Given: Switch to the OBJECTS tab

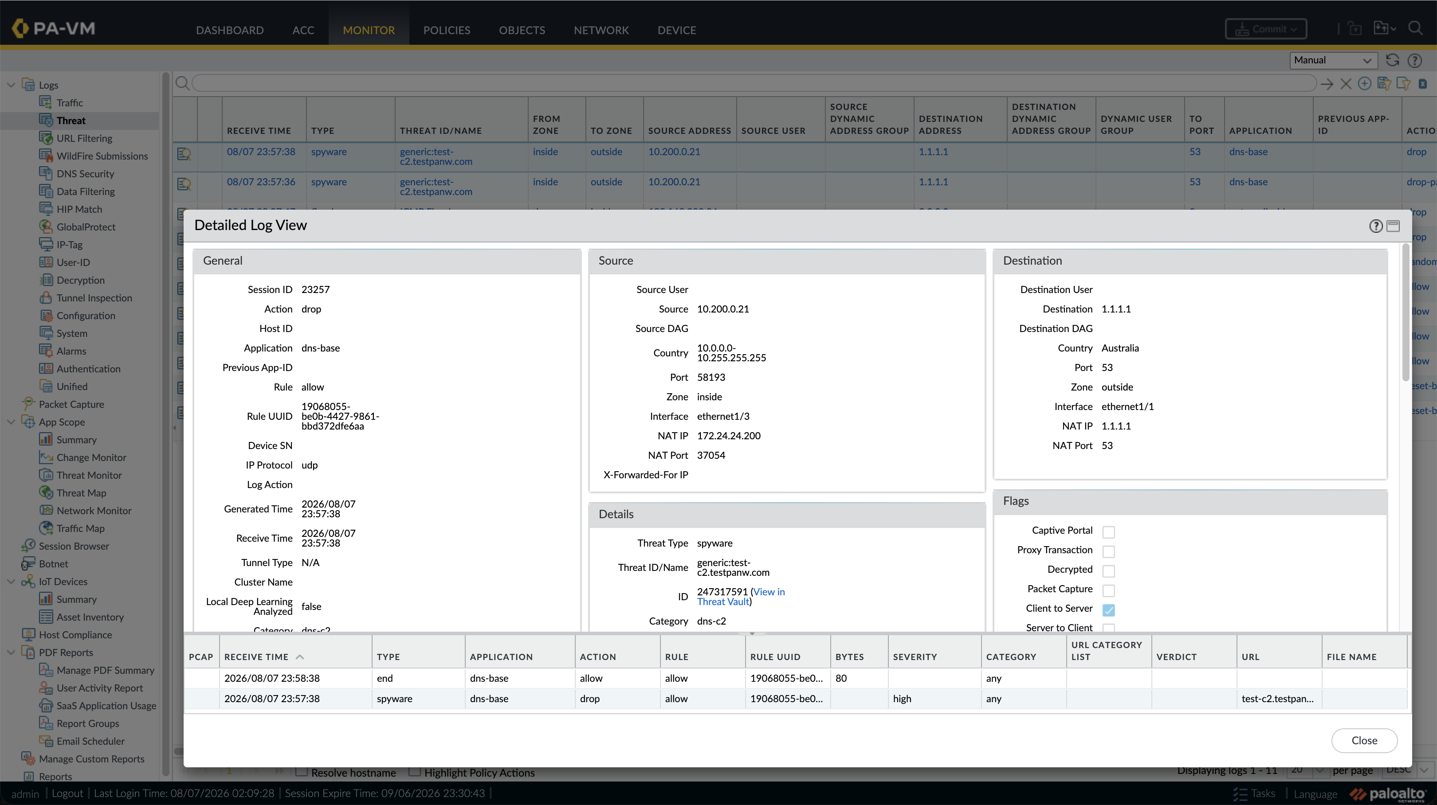Looking at the screenshot, I should (x=522, y=30).
